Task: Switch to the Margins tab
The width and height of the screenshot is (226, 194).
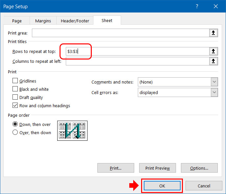Action: 43,21
